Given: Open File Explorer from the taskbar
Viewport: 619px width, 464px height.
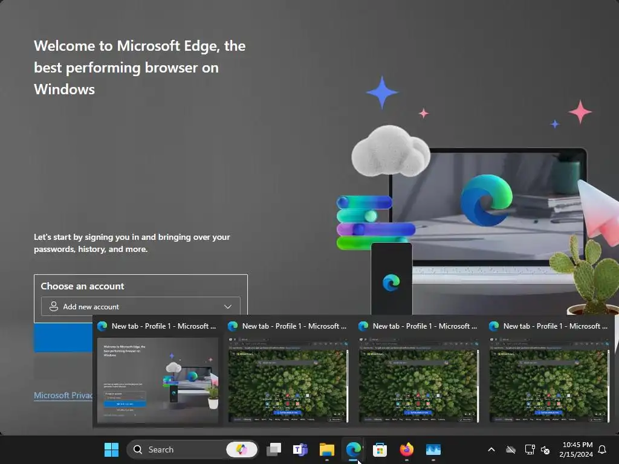Looking at the screenshot, I should [x=327, y=449].
